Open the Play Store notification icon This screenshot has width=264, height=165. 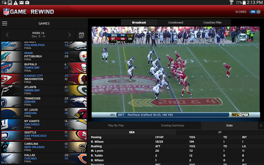(x=27, y=3)
